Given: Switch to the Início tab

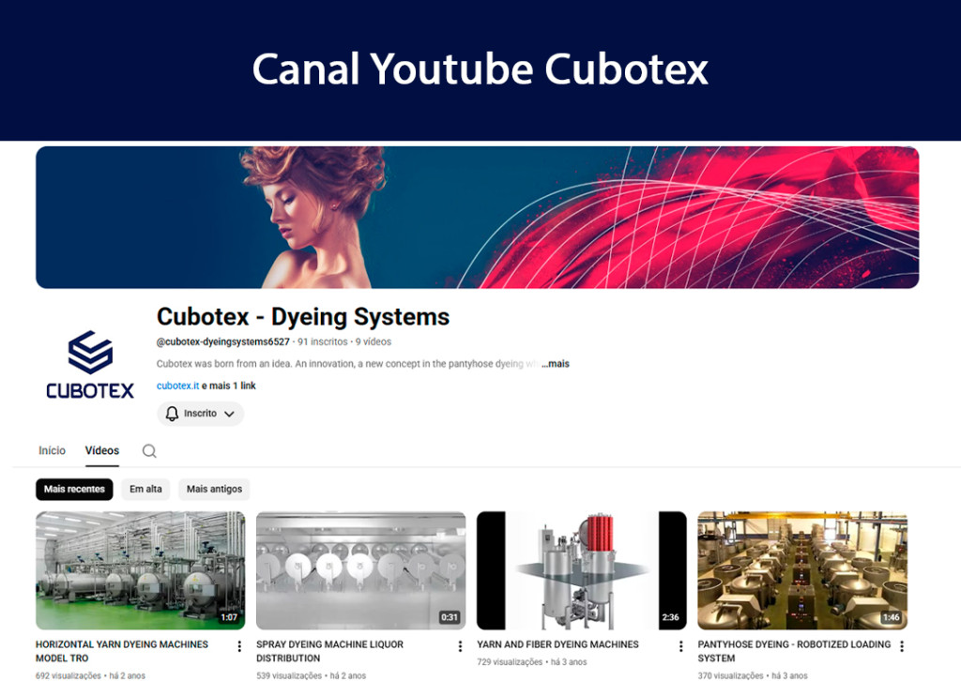Looking at the screenshot, I should pyautogui.click(x=52, y=451).
